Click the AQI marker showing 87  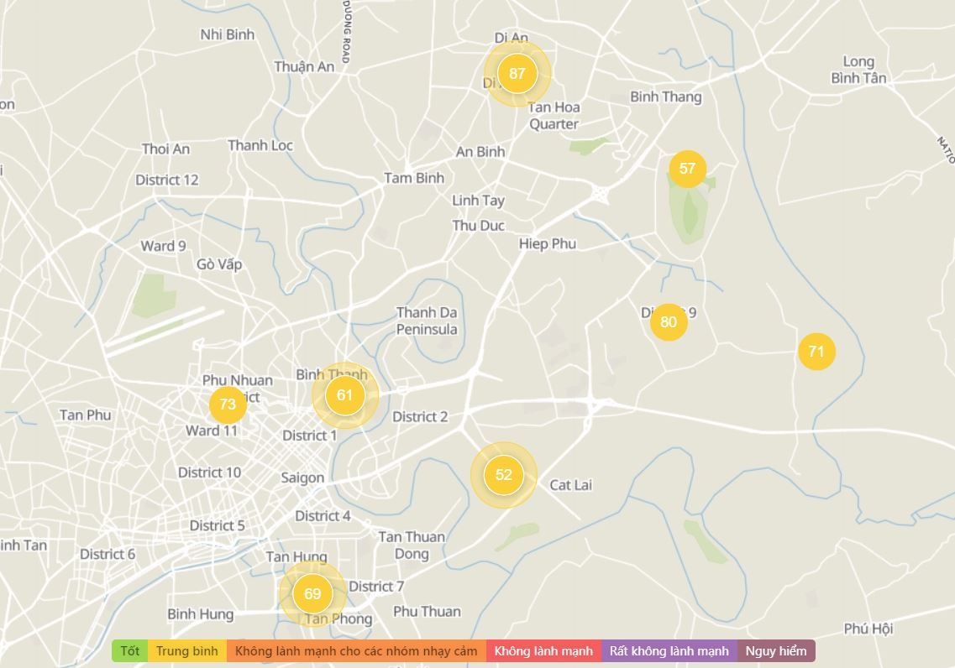(x=517, y=73)
